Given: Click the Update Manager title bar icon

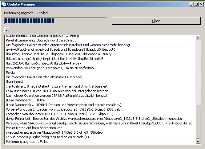Looking at the screenshot, I should 4,4.
